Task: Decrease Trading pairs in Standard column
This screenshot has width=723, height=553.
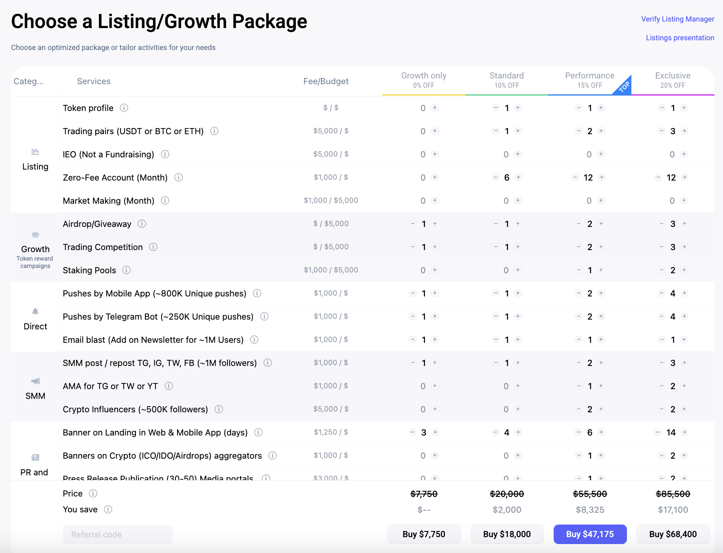Action: click(x=495, y=131)
